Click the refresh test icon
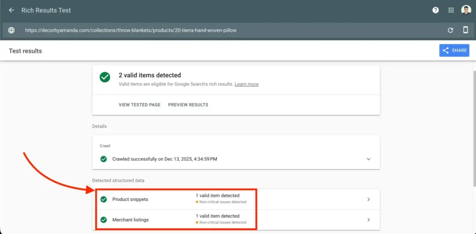This screenshot has width=476, height=234. tap(450, 30)
